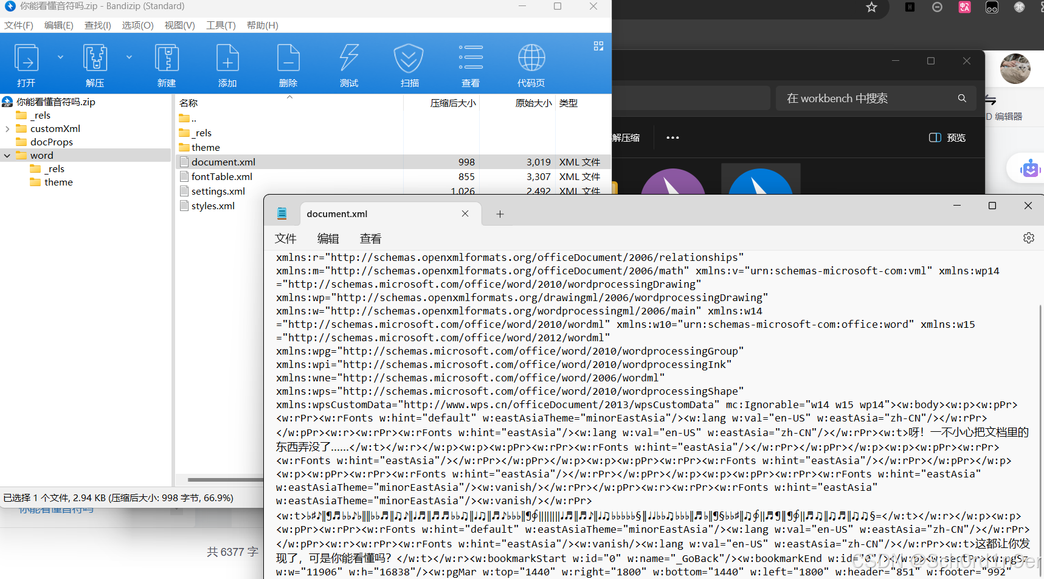Select the _rels subfolder under word in the tree
This screenshot has width=1044, height=579.
54,168
